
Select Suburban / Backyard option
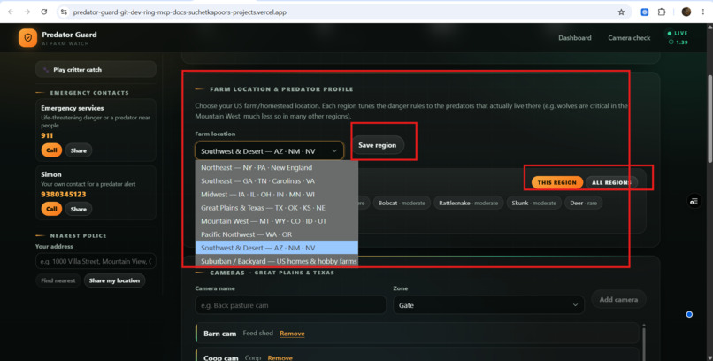point(277,261)
